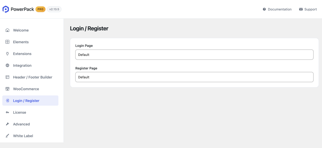The image size is (322, 148).
Task: Click the Welcome home icon
Action: click(x=8, y=30)
